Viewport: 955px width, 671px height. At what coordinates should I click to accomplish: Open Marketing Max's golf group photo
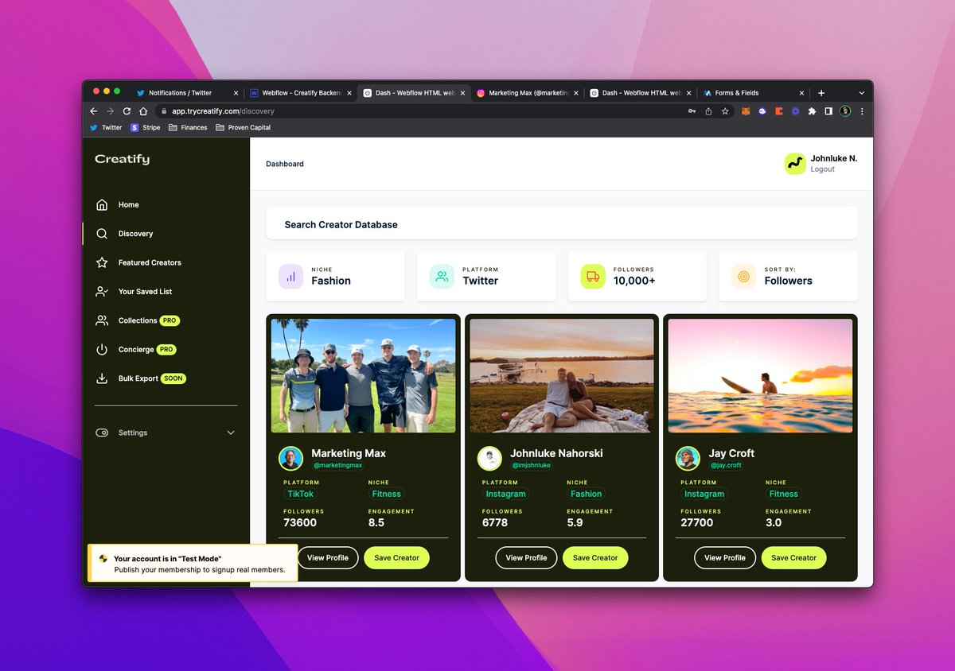364,375
